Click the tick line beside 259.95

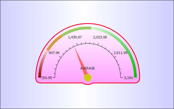pos(54,78)
